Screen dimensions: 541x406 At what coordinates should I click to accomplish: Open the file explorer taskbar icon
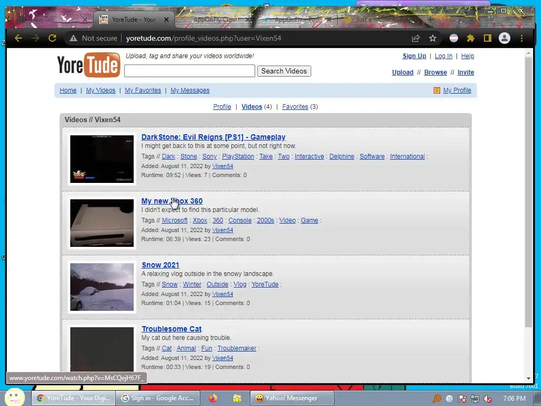coord(237,398)
